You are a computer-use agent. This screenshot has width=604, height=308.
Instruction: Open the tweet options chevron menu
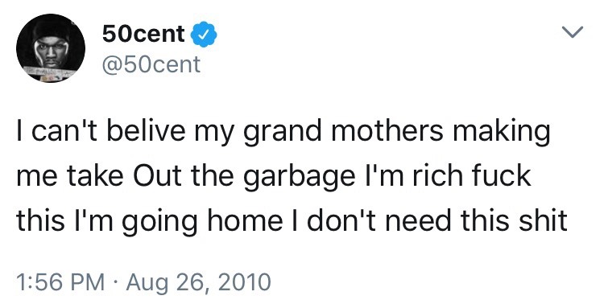point(573,32)
